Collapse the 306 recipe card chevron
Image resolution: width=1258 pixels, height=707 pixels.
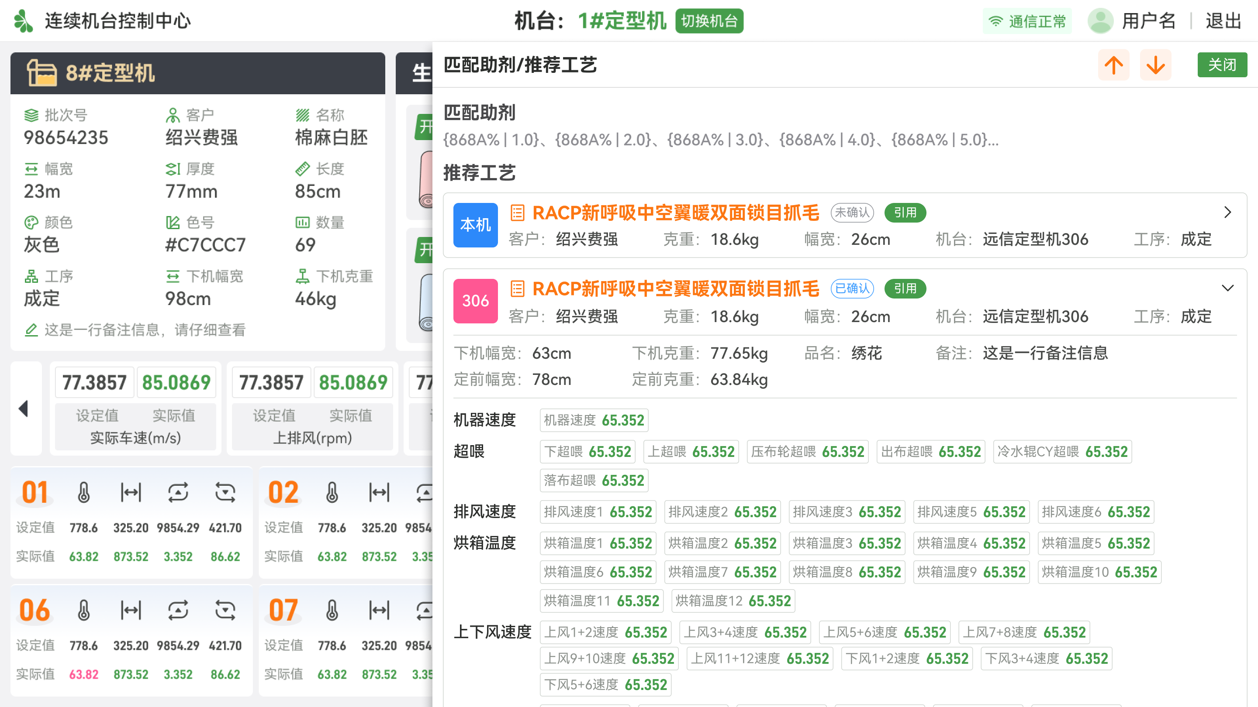click(1227, 288)
